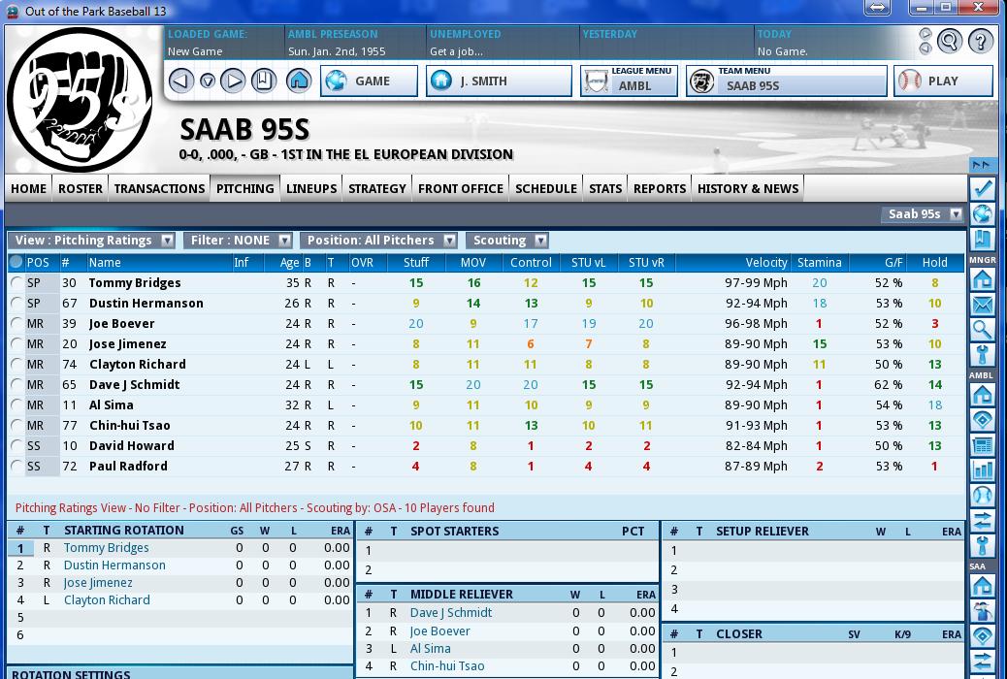Open the TEAM MENU SAAB 95S dropdown
Viewport: 1007px width, 679px height.
point(786,81)
